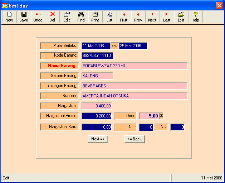Click the 'Supplier:' label
The width and height of the screenshot is (225, 183).
(59, 96)
